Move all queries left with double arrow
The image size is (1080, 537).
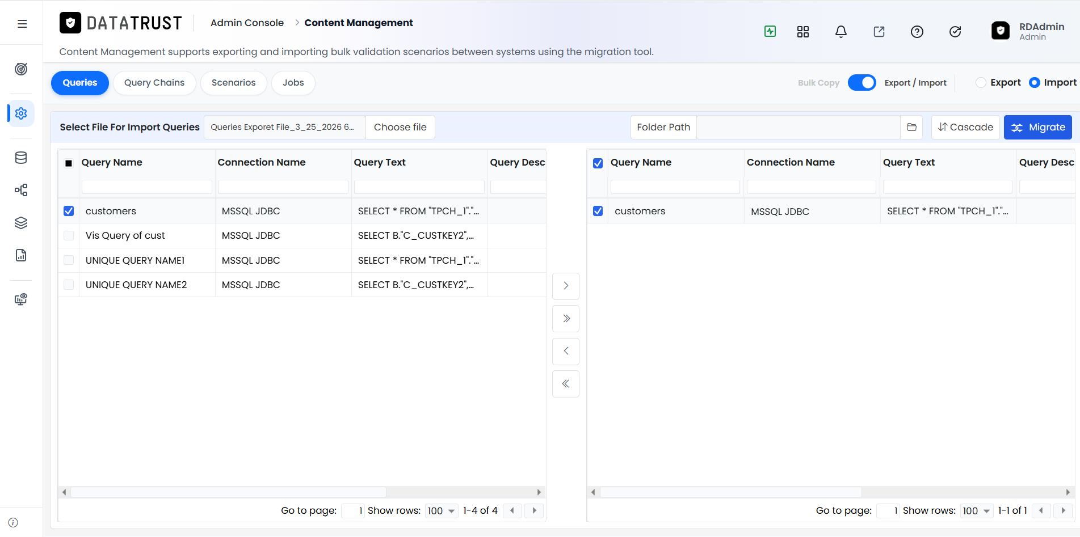point(566,384)
